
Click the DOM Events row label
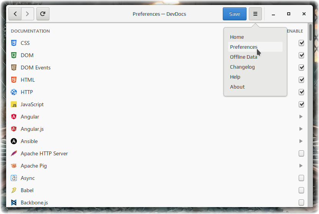[36, 67]
